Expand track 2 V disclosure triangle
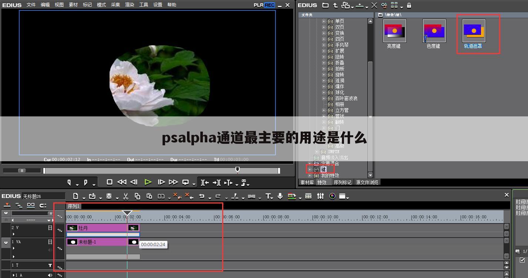This screenshot has width=528, height=278. click(13, 234)
